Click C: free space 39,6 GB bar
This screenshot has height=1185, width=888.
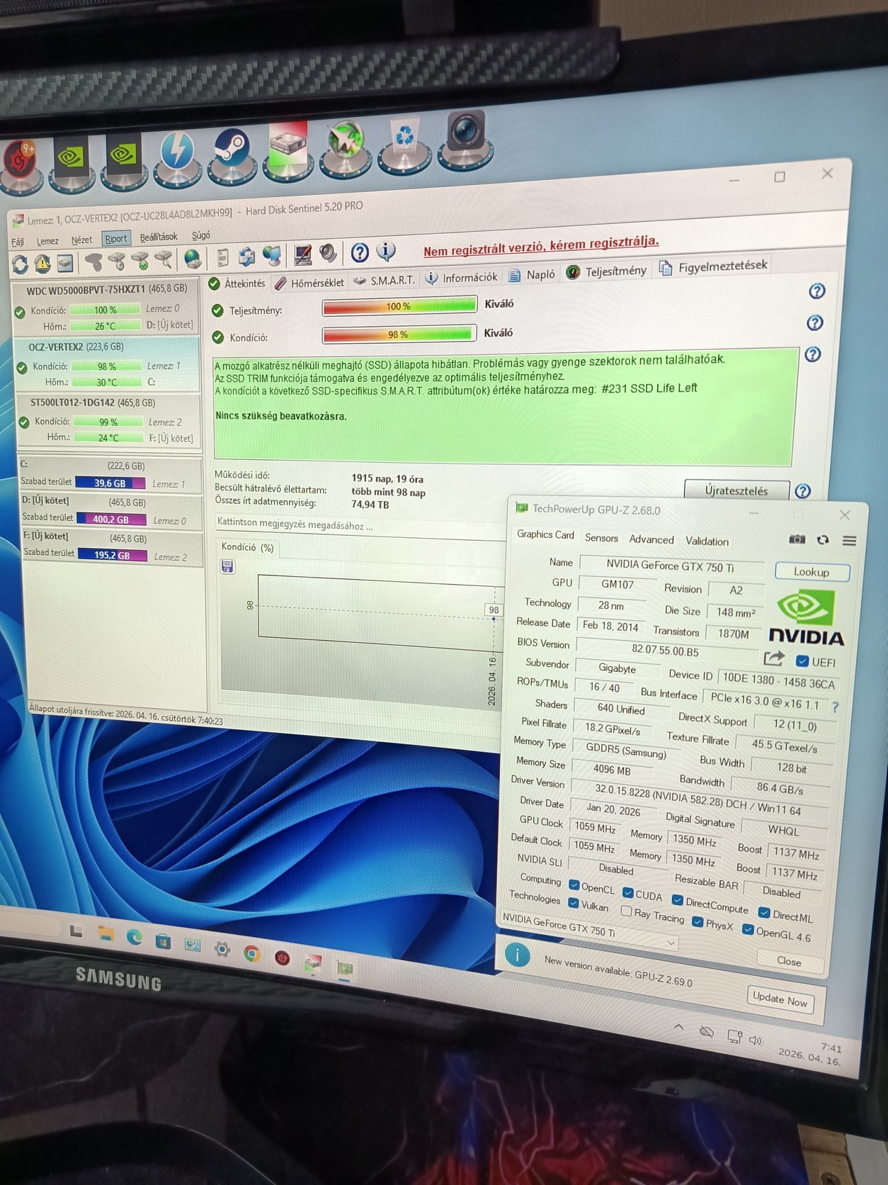(110, 483)
